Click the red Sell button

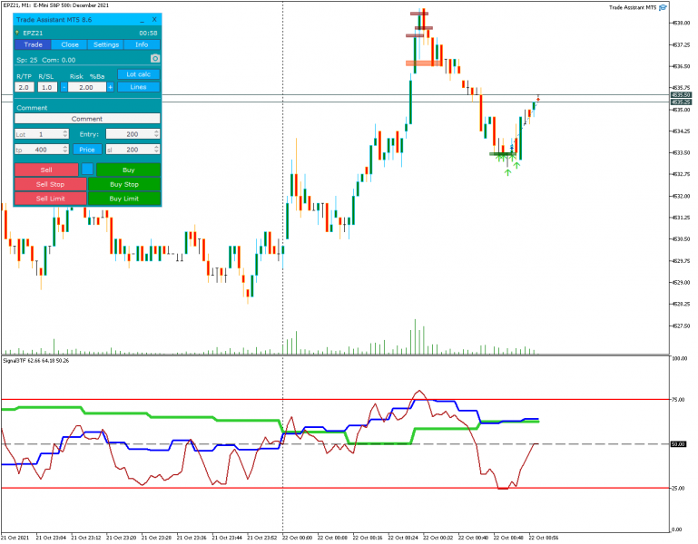pyautogui.click(x=46, y=170)
